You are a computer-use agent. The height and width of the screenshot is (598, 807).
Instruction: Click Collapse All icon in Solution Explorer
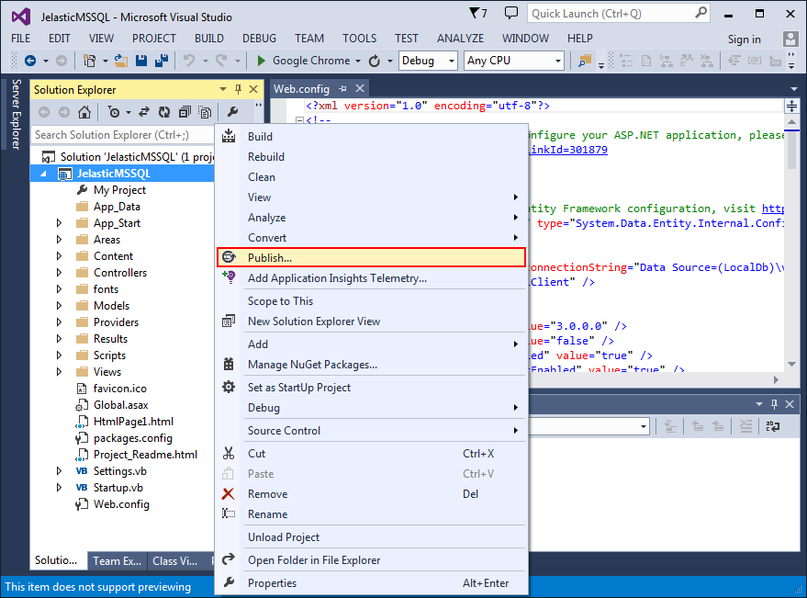[185, 112]
